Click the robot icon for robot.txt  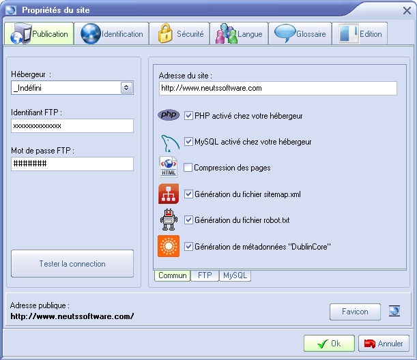click(x=169, y=220)
